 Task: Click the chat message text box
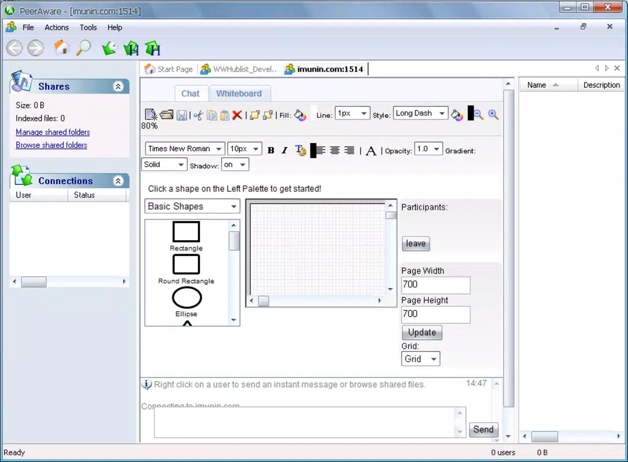[304, 422]
